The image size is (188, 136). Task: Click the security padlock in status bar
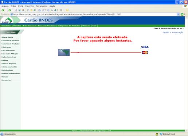[157, 134]
